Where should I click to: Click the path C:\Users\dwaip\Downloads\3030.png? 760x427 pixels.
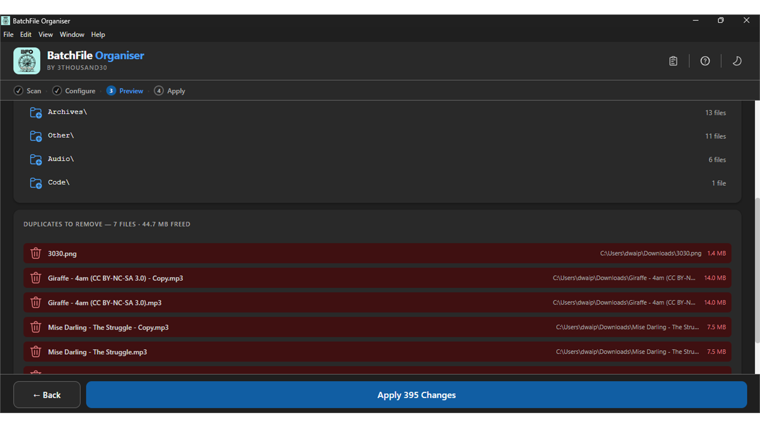click(651, 254)
